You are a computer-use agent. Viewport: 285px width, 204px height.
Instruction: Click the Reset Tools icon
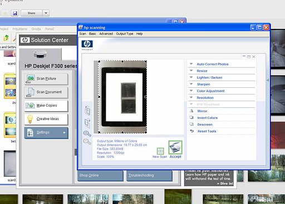pyautogui.click(x=191, y=131)
